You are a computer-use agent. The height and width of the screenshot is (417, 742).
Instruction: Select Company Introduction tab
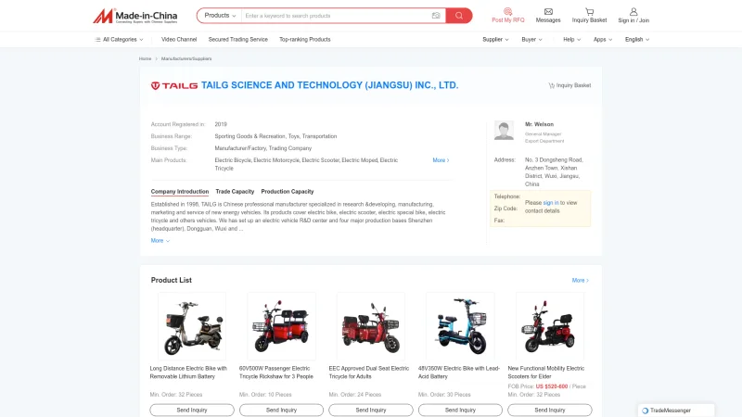pos(180,192)
